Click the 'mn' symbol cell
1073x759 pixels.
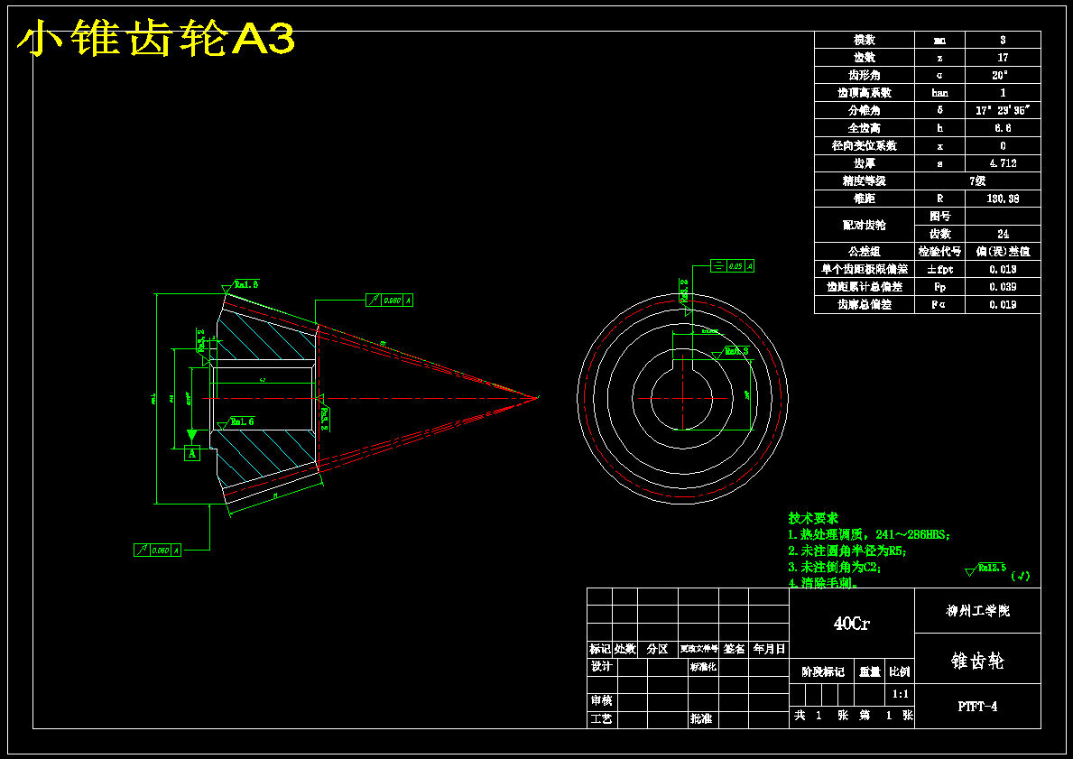coord(939,41)
